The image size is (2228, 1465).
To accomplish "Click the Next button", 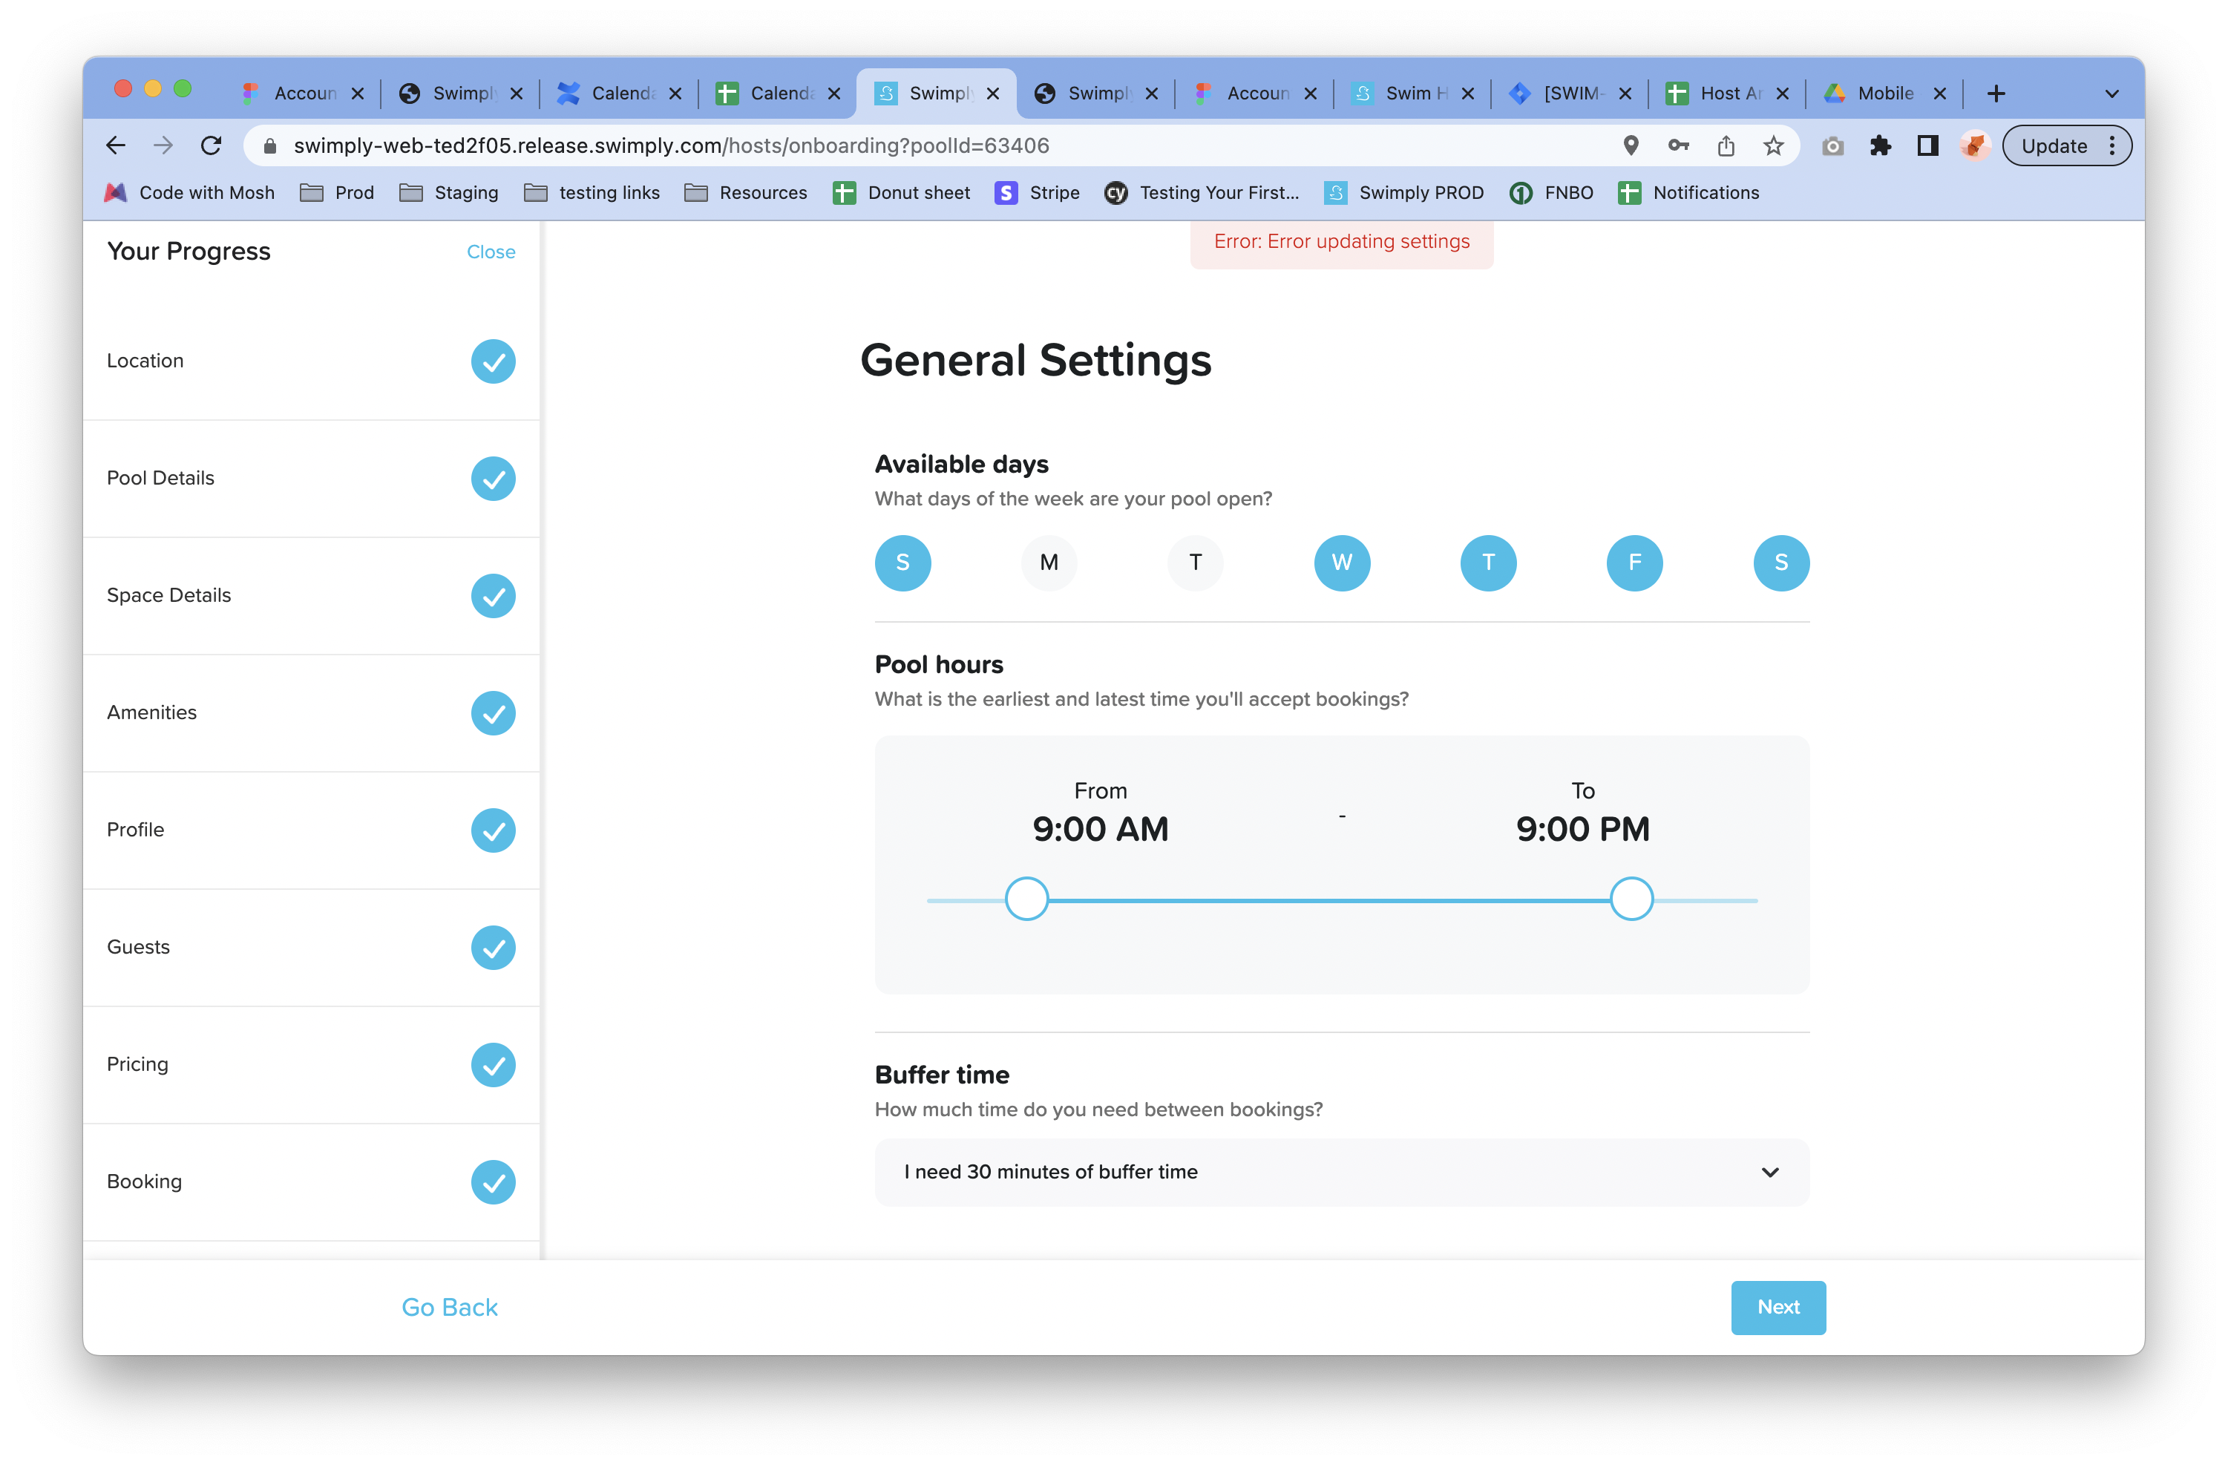I will pyautogui.click(x=1778, y=1307).
